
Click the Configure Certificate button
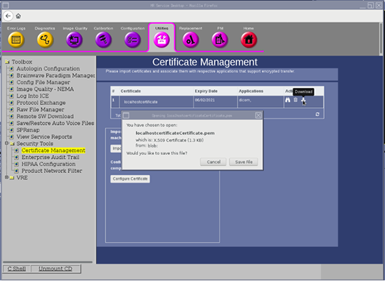coord(131,178)
